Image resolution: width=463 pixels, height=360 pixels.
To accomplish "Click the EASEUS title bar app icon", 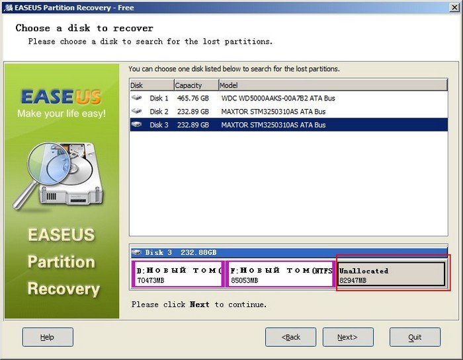I will tap(8, 7).
